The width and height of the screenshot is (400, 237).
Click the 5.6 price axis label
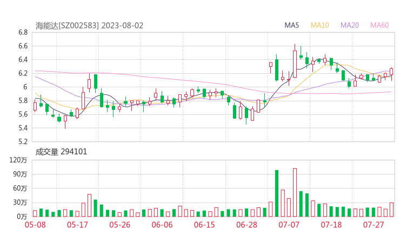point(23,114)
